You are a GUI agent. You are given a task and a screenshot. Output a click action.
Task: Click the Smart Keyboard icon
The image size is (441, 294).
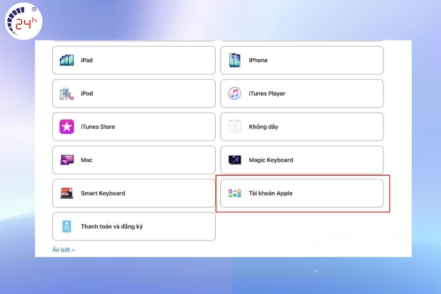point(66,193)
